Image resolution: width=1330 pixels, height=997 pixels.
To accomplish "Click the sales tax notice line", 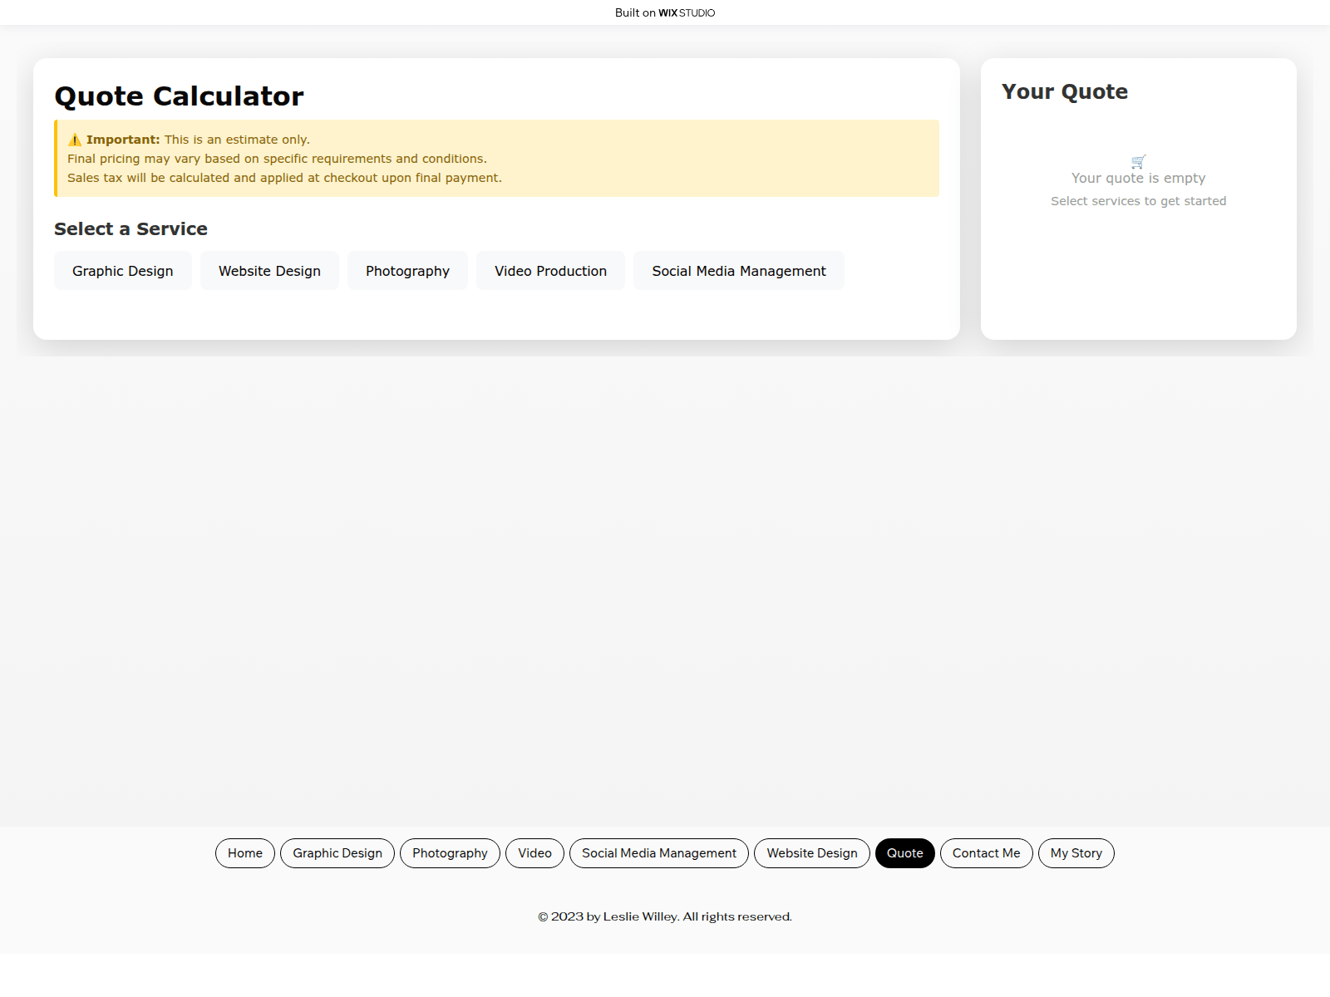I will click(284, 178).
